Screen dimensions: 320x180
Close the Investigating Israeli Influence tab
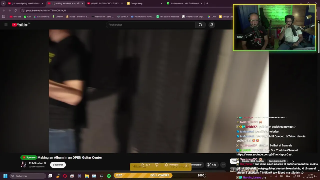pos(42,3)
